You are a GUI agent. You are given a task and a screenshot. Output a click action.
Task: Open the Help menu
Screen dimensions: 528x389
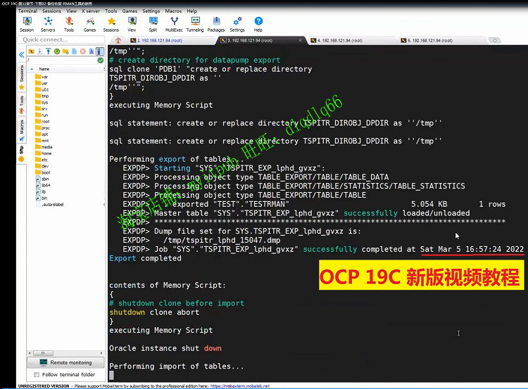(192, 11)
